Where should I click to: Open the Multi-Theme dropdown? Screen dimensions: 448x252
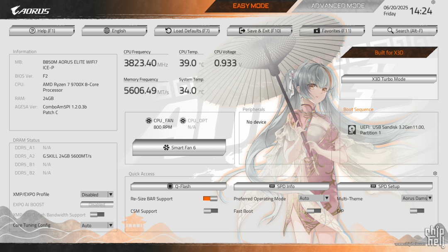point(416,199)
